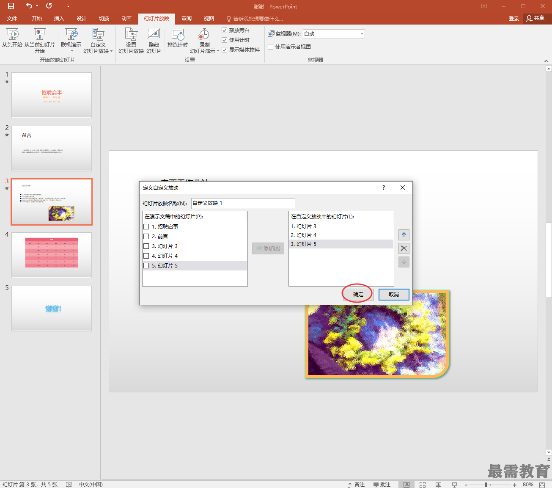
Task: Start the slide show from the status bar icon
Action: pos(455,485)
